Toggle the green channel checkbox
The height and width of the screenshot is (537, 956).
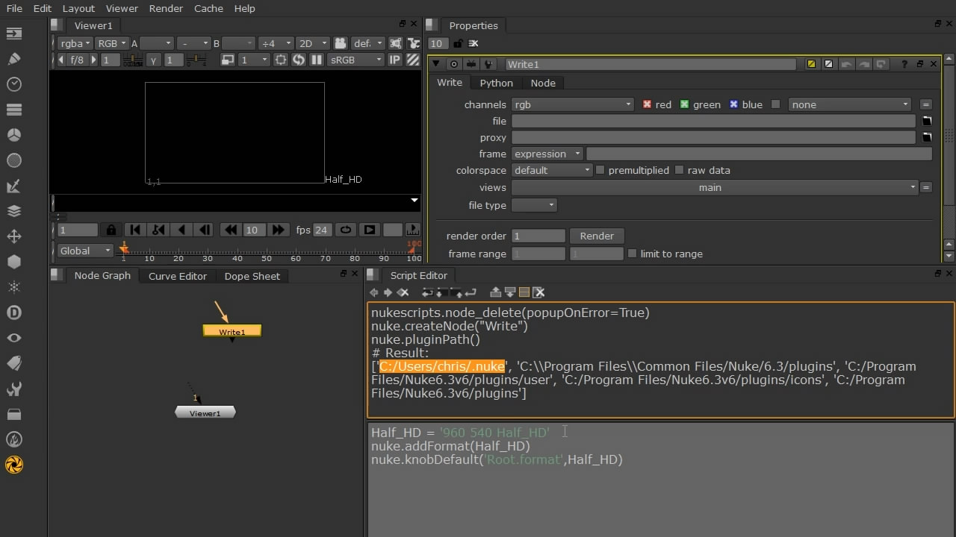coord(684,104)
